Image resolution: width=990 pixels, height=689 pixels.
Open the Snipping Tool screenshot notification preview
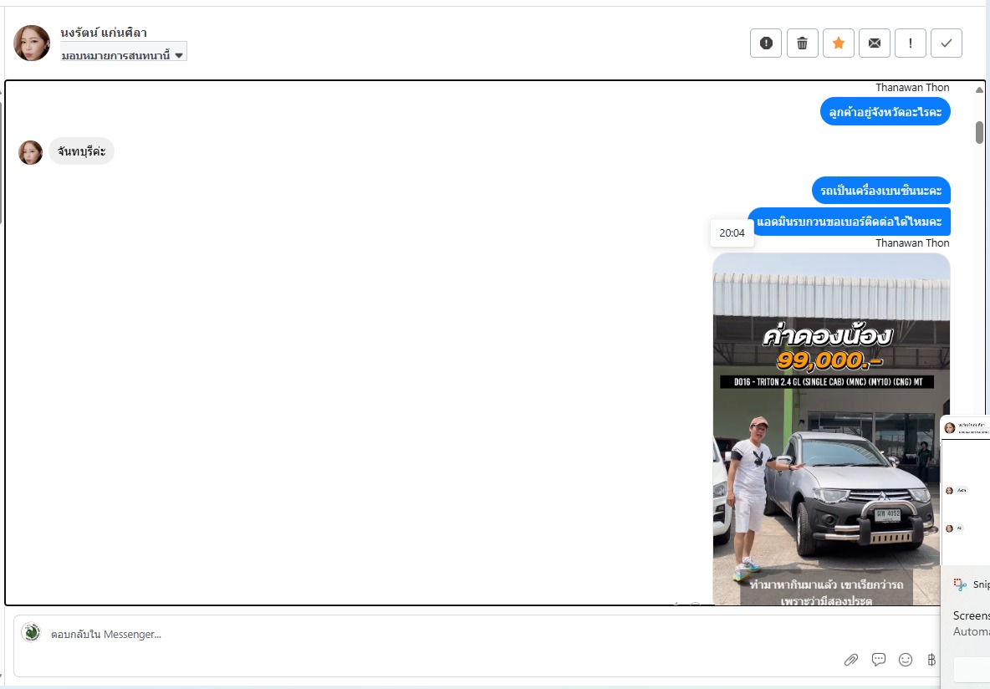tap(966, 489)
